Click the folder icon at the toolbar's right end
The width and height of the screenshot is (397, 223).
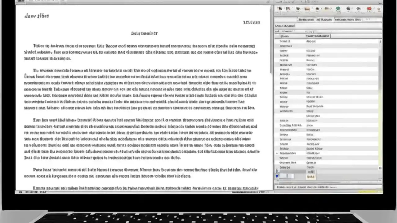click(x=379, y=9)
